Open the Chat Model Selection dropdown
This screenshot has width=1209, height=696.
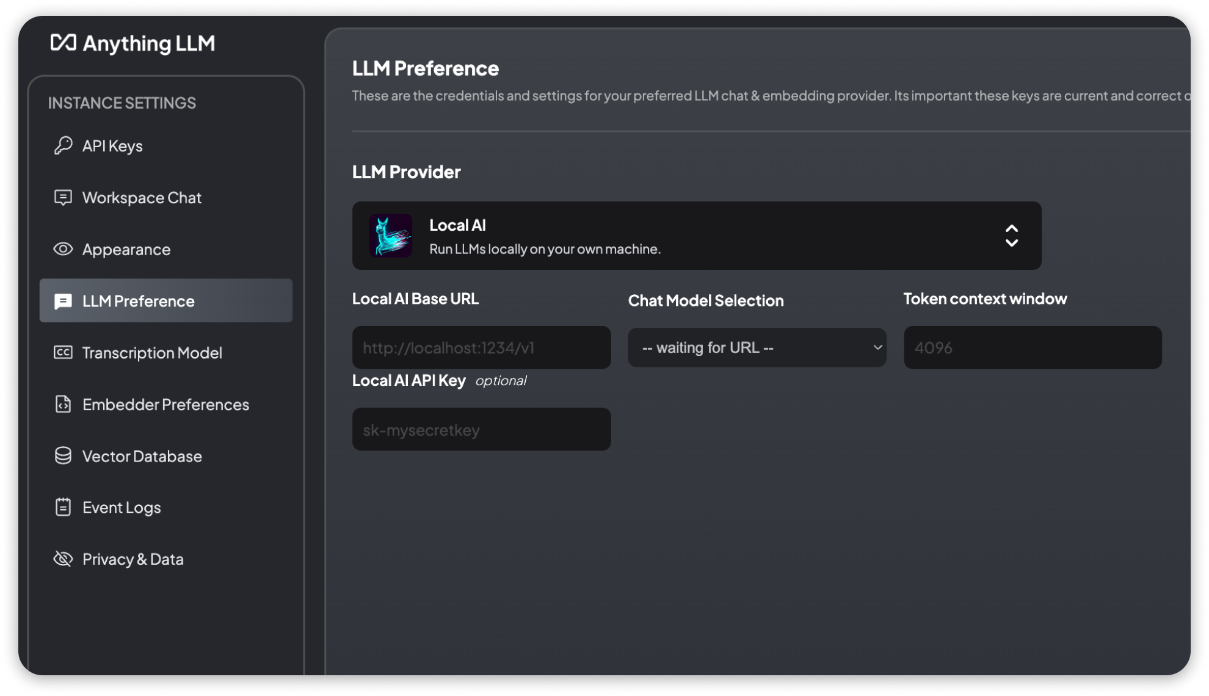(757, 347)
